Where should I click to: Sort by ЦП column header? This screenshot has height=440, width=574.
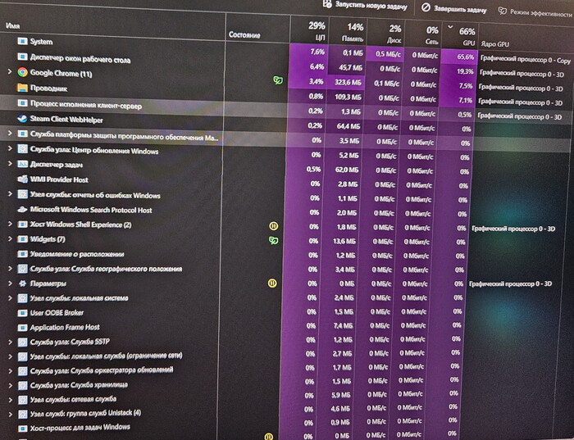pos(310,30)
